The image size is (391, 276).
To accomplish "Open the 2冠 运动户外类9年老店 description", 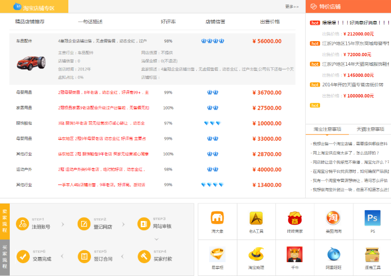I will (x=102, y=170).
